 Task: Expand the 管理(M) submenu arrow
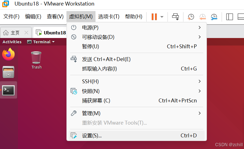(200, 113)
